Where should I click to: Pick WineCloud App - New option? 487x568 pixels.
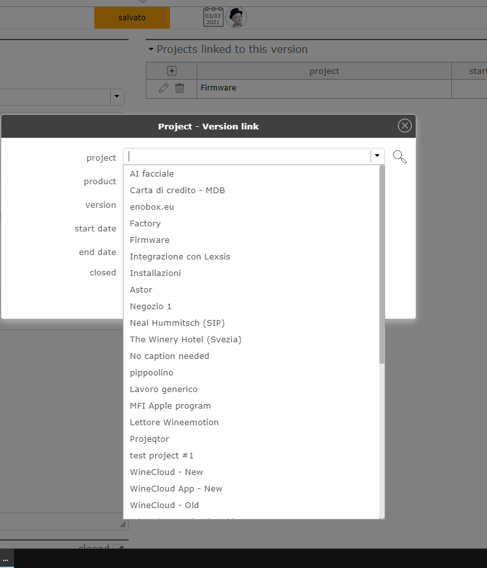coord(251,489)
